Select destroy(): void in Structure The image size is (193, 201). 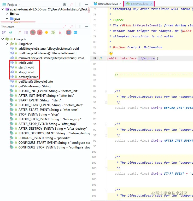(x=28, y=77)
